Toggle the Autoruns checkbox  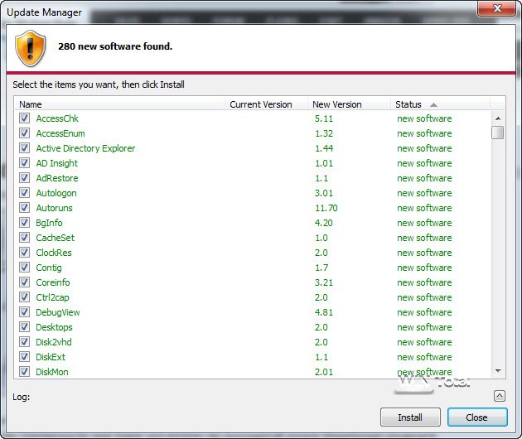pos(24,208)
